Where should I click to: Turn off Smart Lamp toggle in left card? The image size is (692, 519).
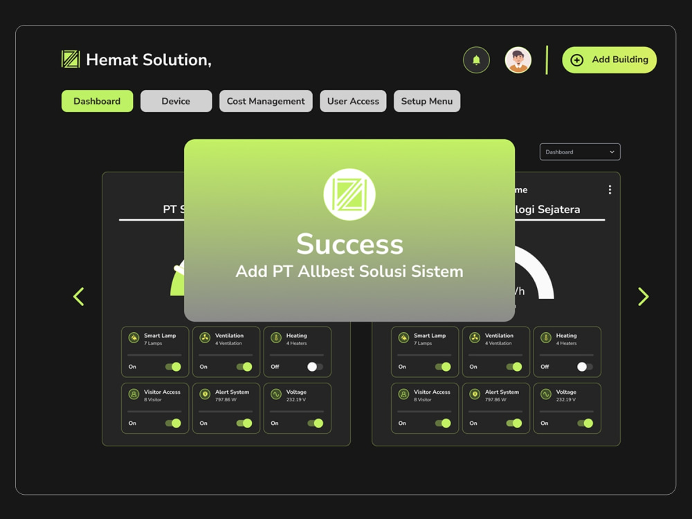pyautogui.click(x=173, y=367)
